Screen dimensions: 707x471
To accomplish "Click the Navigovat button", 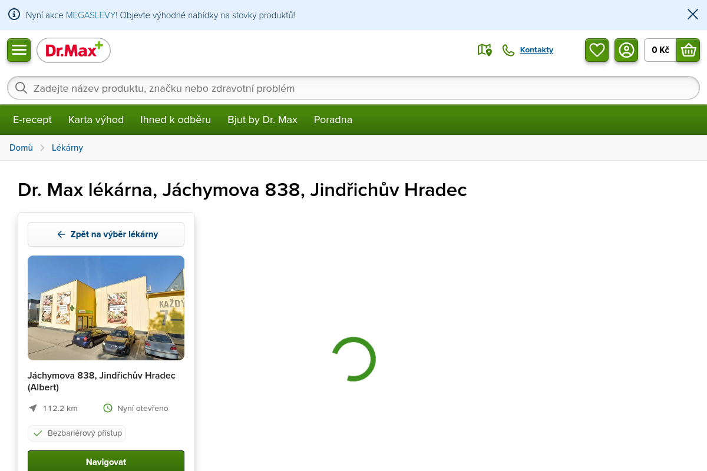I will (x=106, y=462).
